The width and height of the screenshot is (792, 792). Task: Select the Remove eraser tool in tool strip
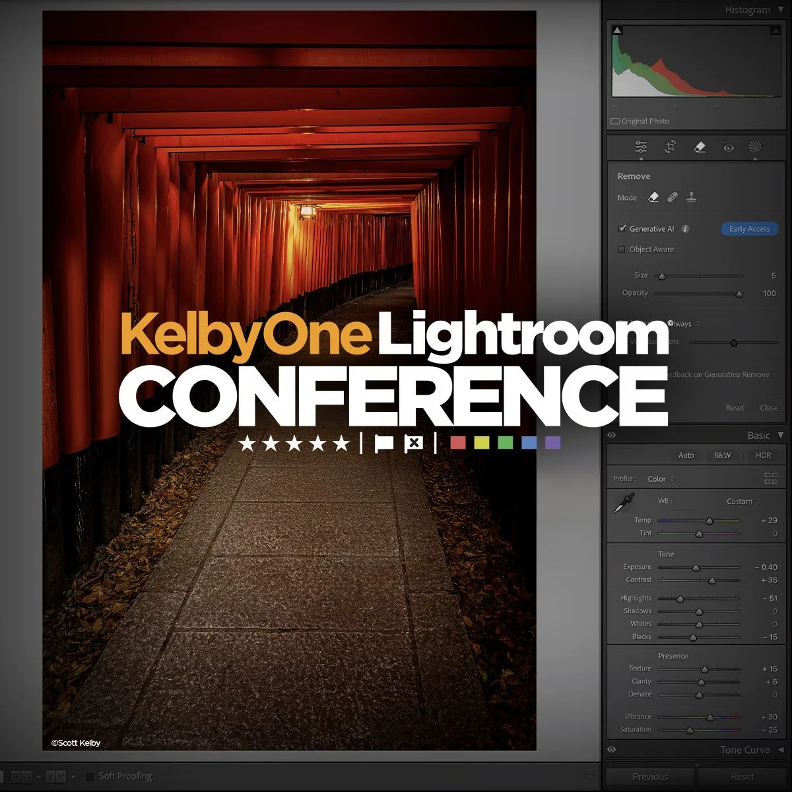pos(700,147)
